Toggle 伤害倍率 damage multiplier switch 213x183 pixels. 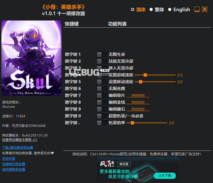click(102, 123)
